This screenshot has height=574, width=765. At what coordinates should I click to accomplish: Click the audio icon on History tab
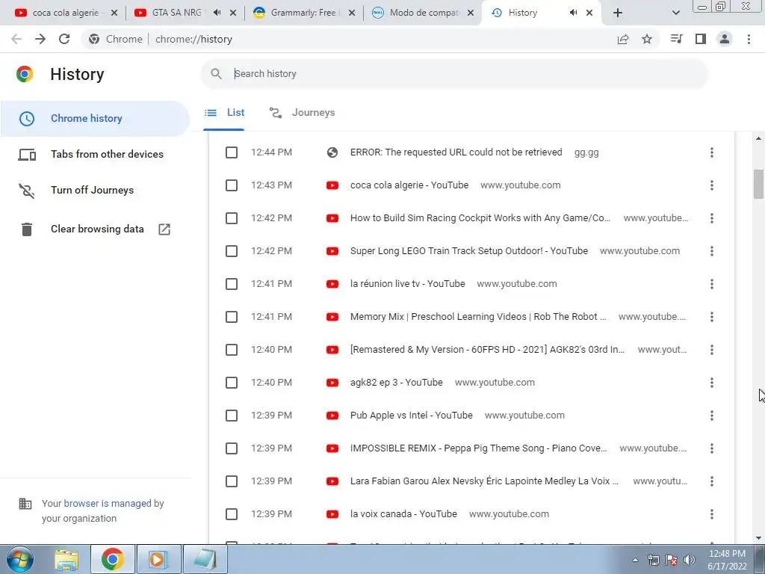[x=573, y=13]
